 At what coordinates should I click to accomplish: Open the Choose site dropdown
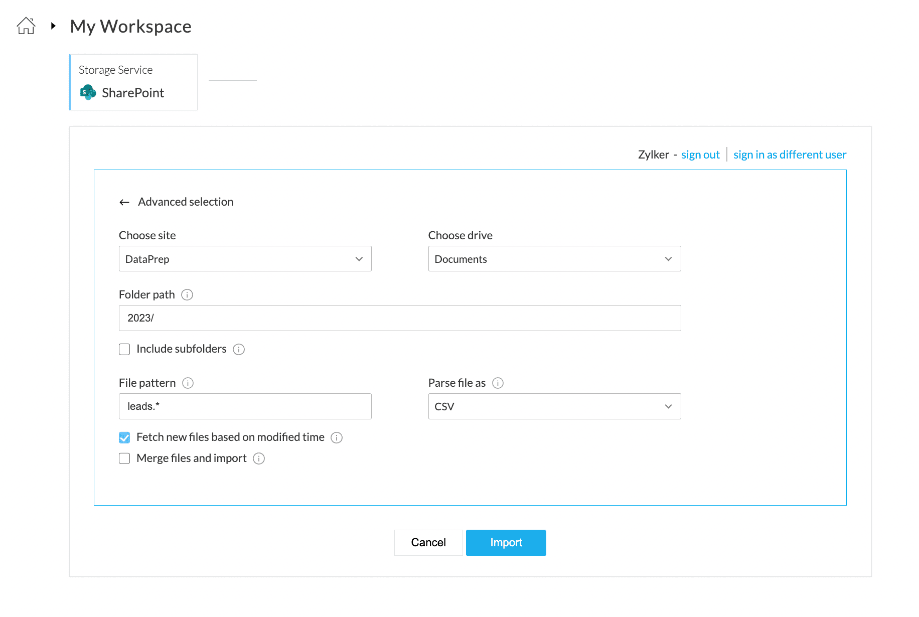(245, 259)
